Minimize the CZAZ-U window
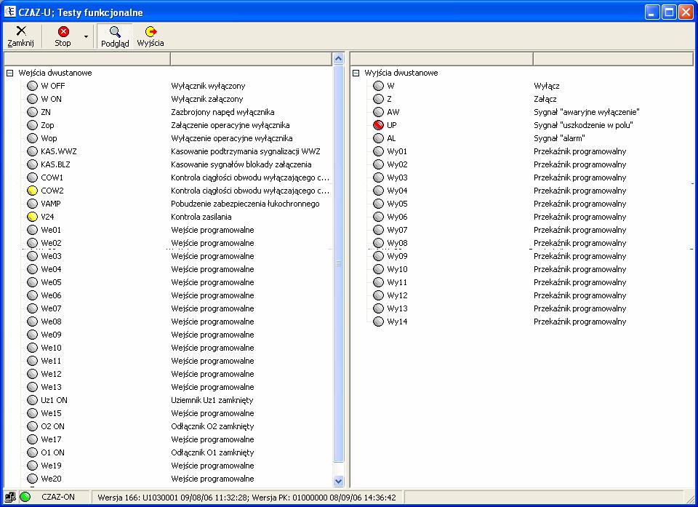Screen dimensions: 698x507 coord(652,12)
